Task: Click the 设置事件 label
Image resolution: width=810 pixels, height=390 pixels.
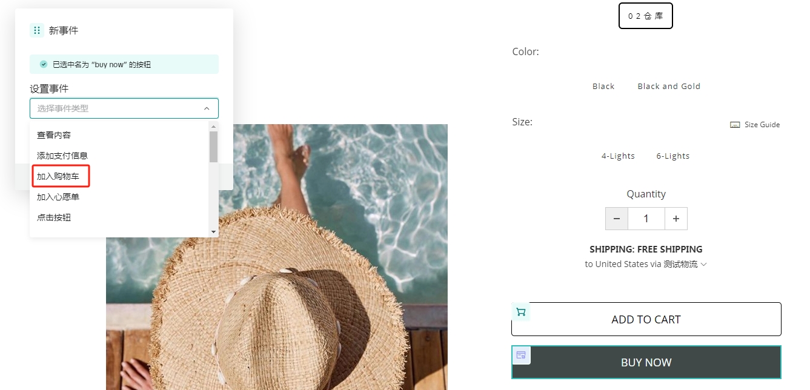Action: coord(49,89)
